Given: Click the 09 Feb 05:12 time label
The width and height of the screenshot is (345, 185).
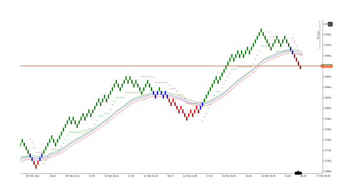Looking at the screenshot, I should click(x=72, y=176).
